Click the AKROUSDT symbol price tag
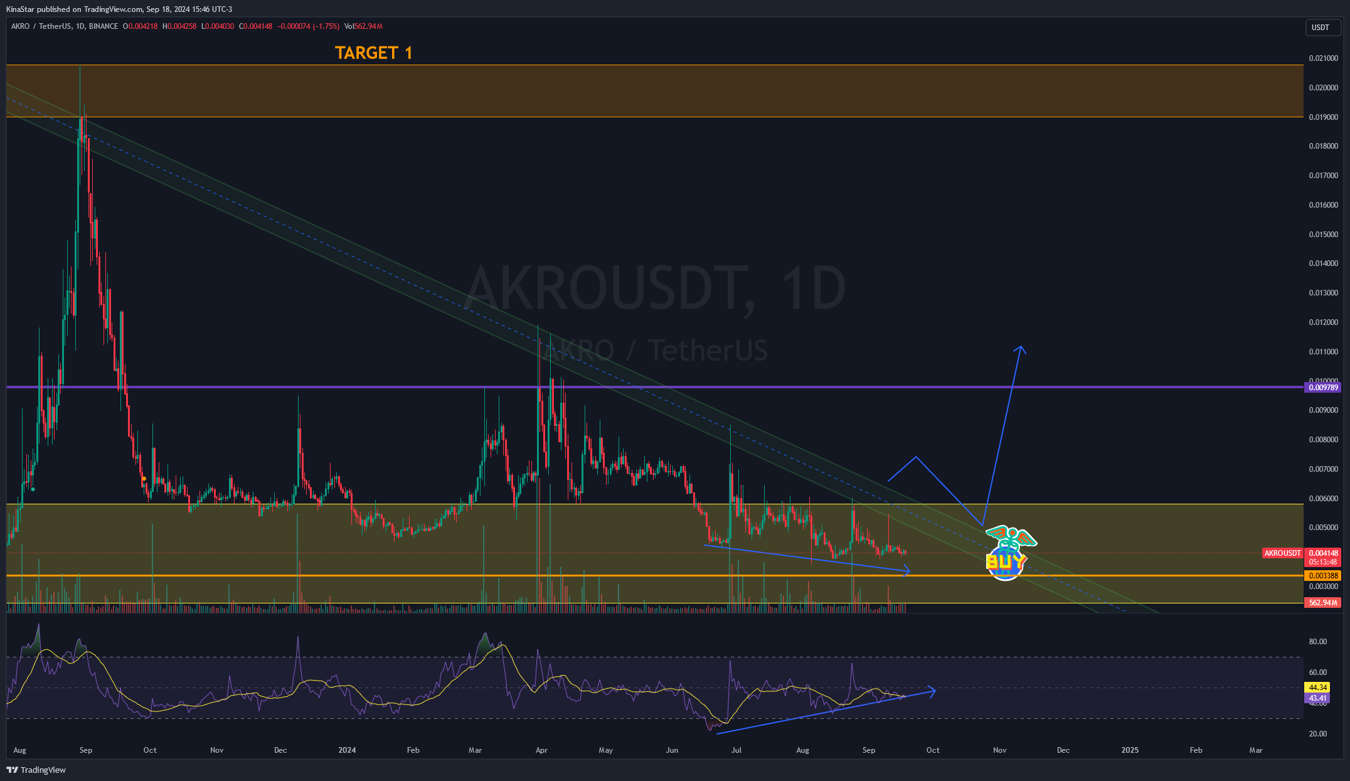 point(1282,553)
